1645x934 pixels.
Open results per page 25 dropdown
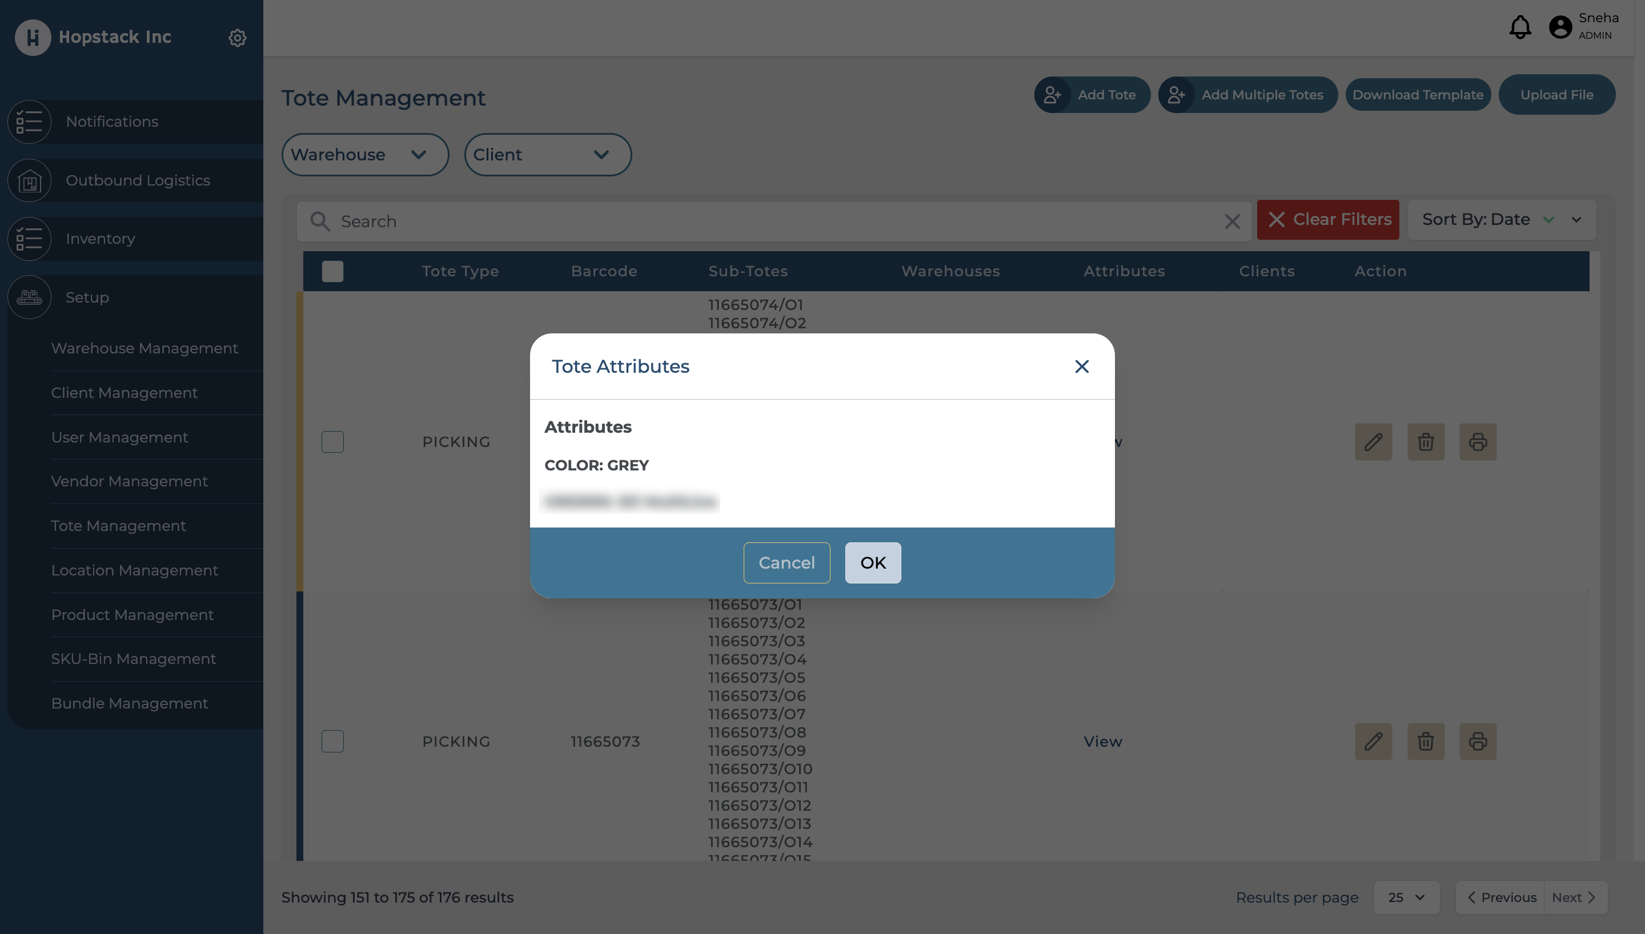tap(1406, 897)
